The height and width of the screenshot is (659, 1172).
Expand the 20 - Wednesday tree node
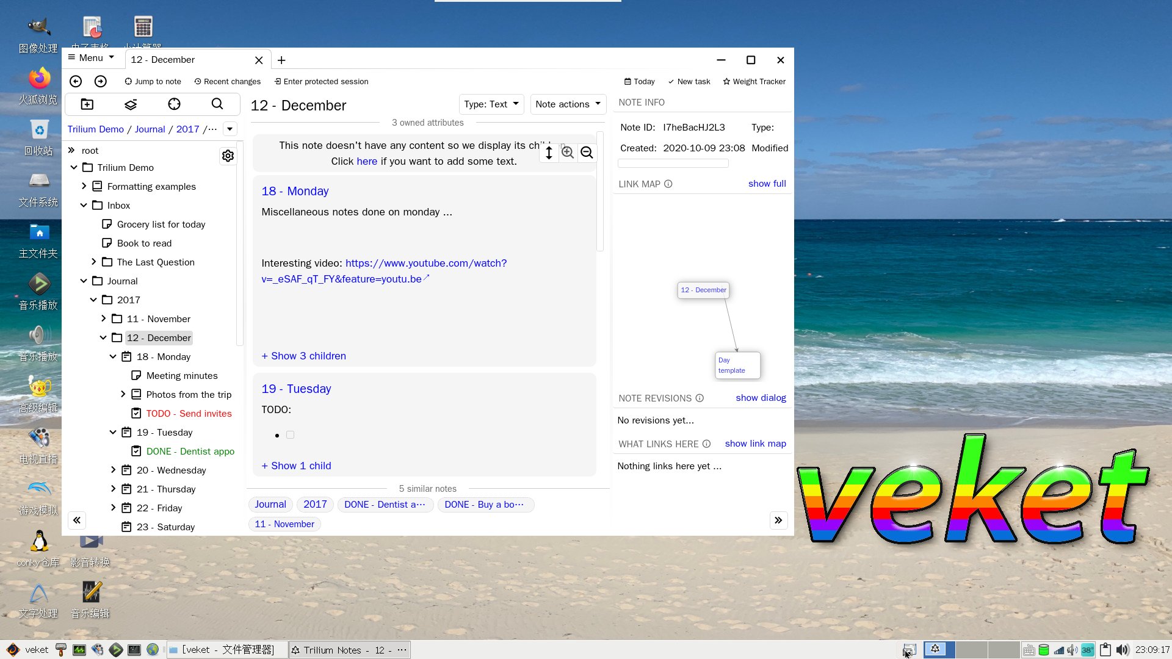[113, 470]
